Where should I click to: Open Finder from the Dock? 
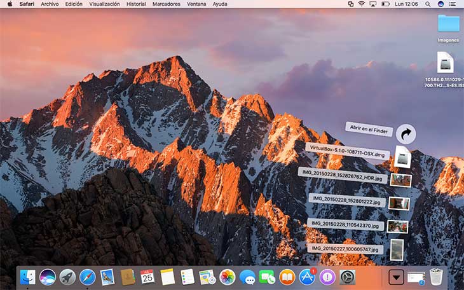pos(28,277)
